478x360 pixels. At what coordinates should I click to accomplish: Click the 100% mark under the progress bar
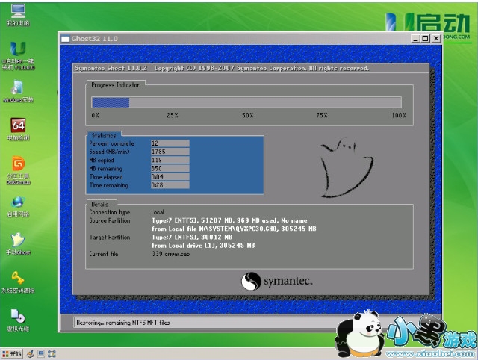[x=399, y=115]
